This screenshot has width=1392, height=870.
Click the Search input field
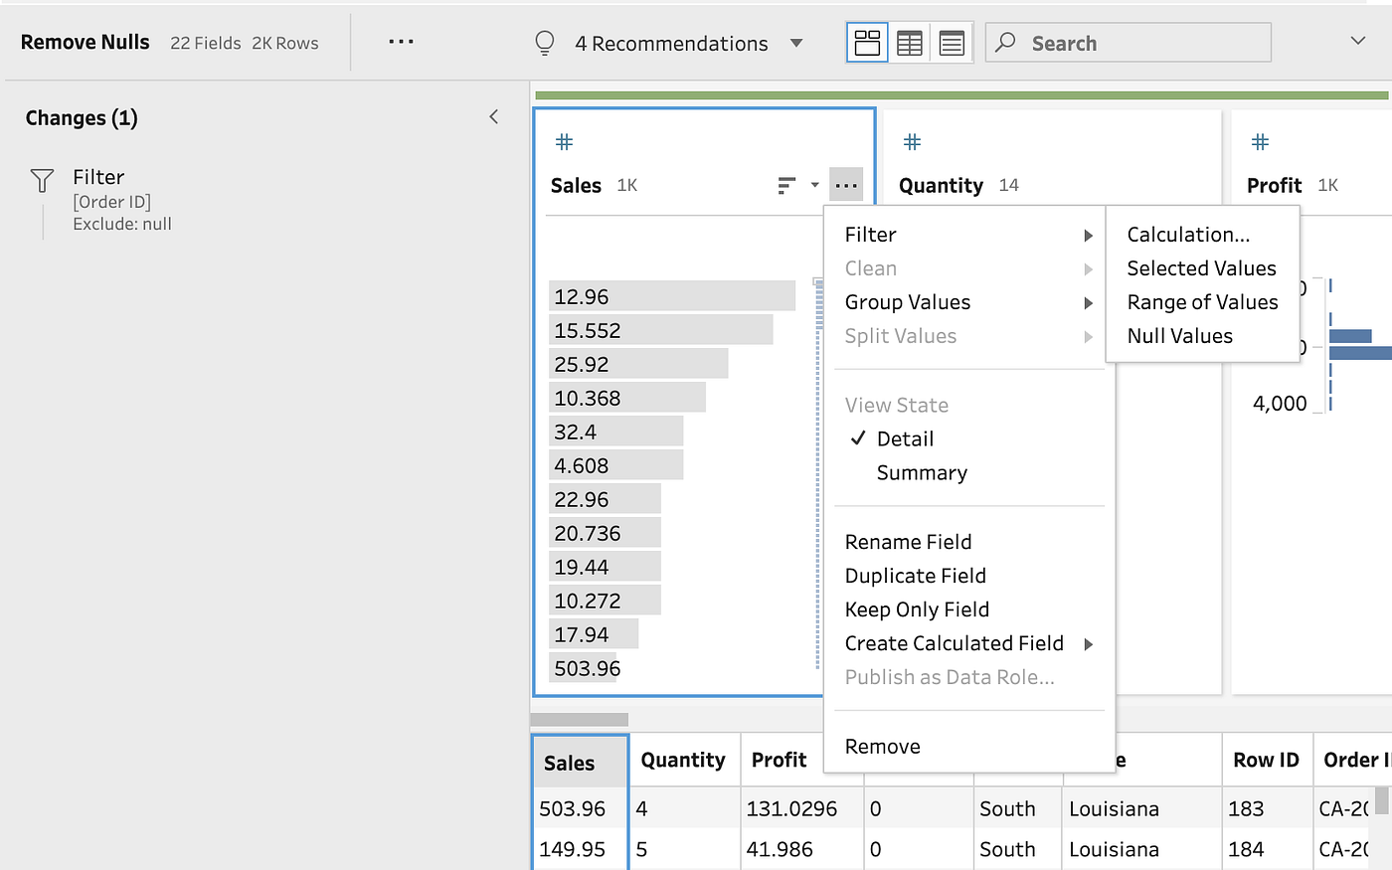pos(1128,42)
